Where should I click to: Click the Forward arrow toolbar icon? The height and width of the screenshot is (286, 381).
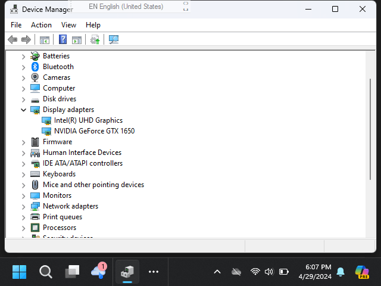(26, 39)
